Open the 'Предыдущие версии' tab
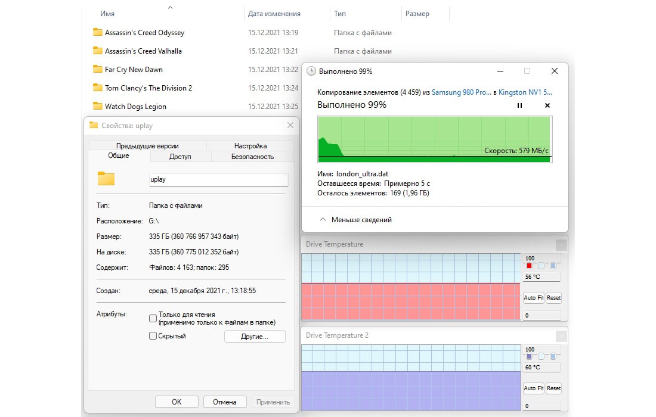 (x=147, y=146)
